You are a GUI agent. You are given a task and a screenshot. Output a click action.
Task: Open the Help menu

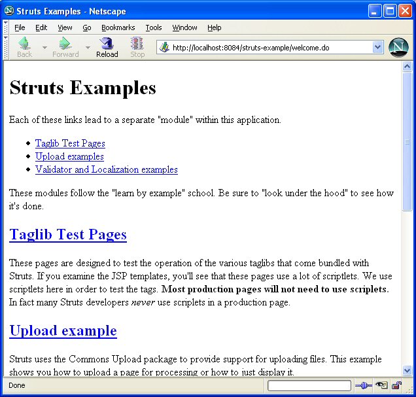click(x=215, y=27)
